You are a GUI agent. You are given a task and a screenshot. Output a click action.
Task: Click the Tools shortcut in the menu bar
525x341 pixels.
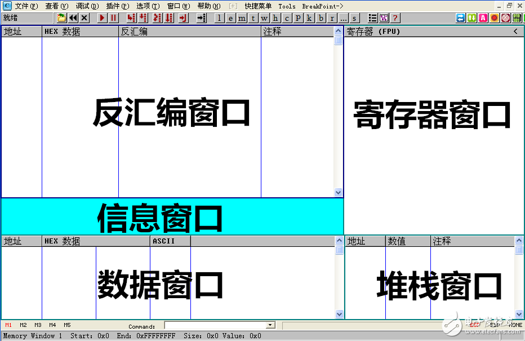[287, 6]
